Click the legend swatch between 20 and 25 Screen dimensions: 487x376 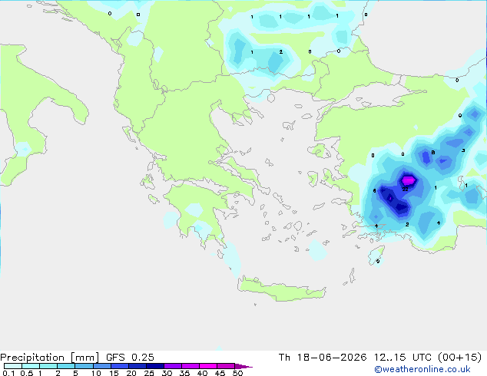coord(137,366)
